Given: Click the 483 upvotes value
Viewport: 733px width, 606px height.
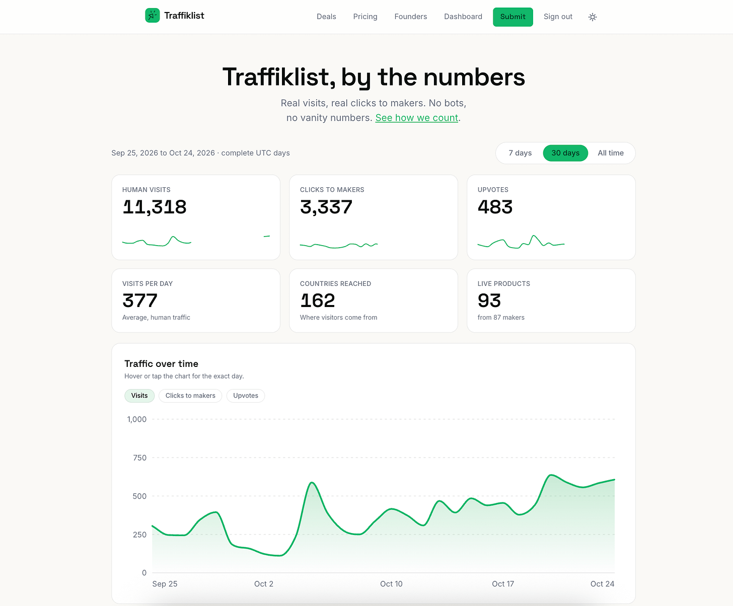Looking at the screenshot, I should [x=495, y=207].
